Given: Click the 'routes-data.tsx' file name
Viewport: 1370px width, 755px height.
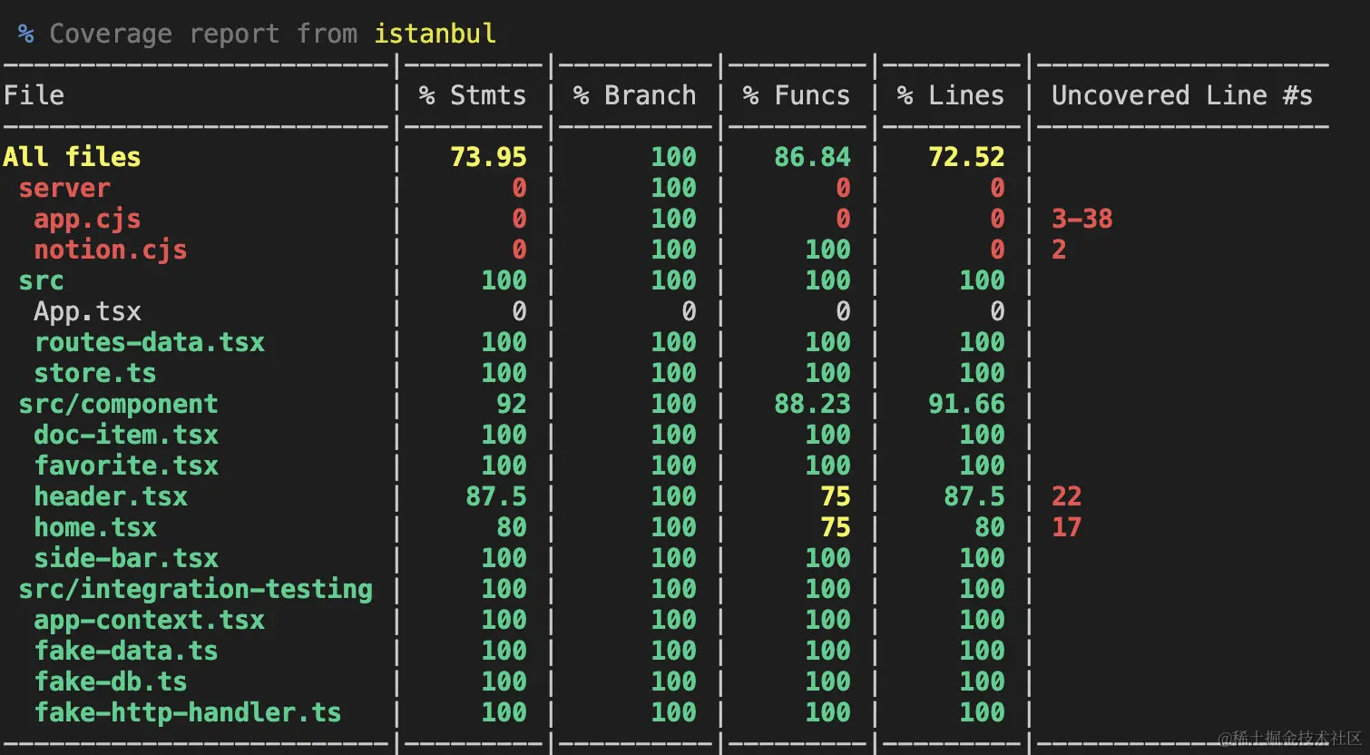Looking at the screenshot, I should coord(149,342).
